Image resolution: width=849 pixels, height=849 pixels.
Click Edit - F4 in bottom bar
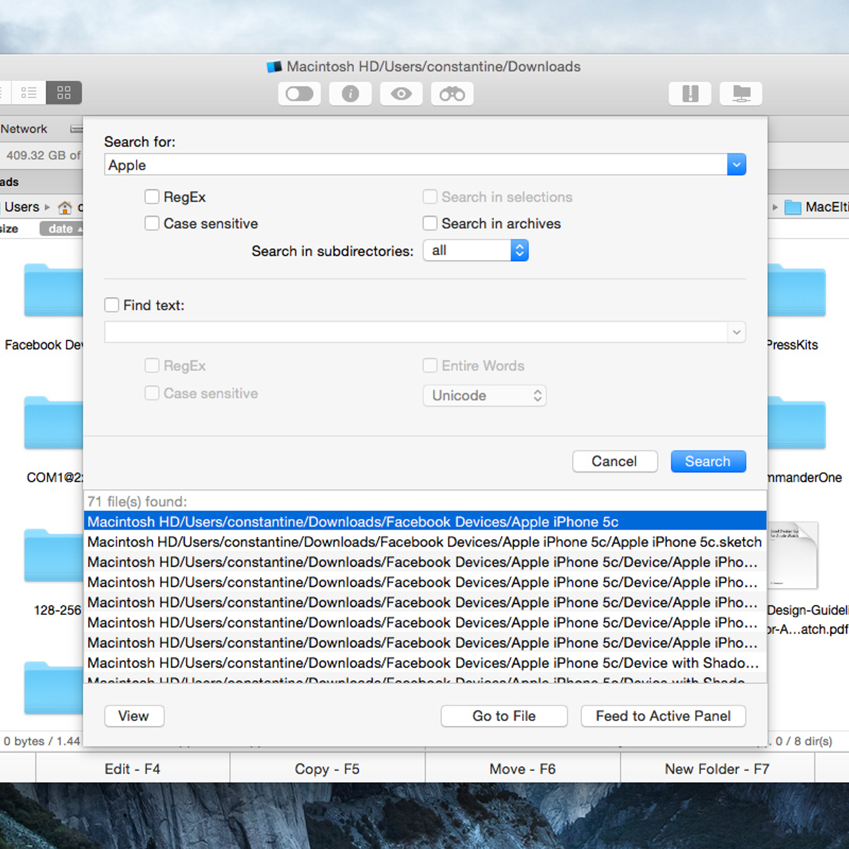tap(133, 769)
